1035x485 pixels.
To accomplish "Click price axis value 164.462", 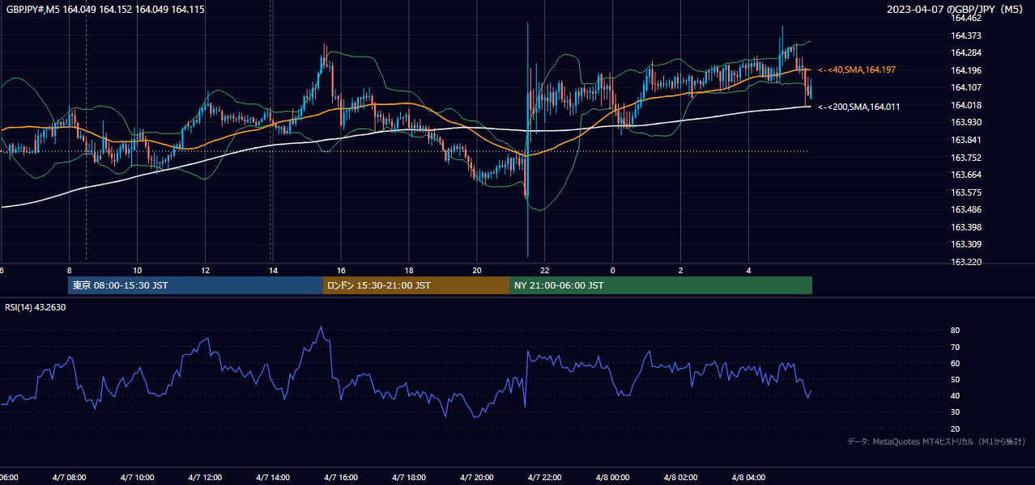I will tap(966, 18).
